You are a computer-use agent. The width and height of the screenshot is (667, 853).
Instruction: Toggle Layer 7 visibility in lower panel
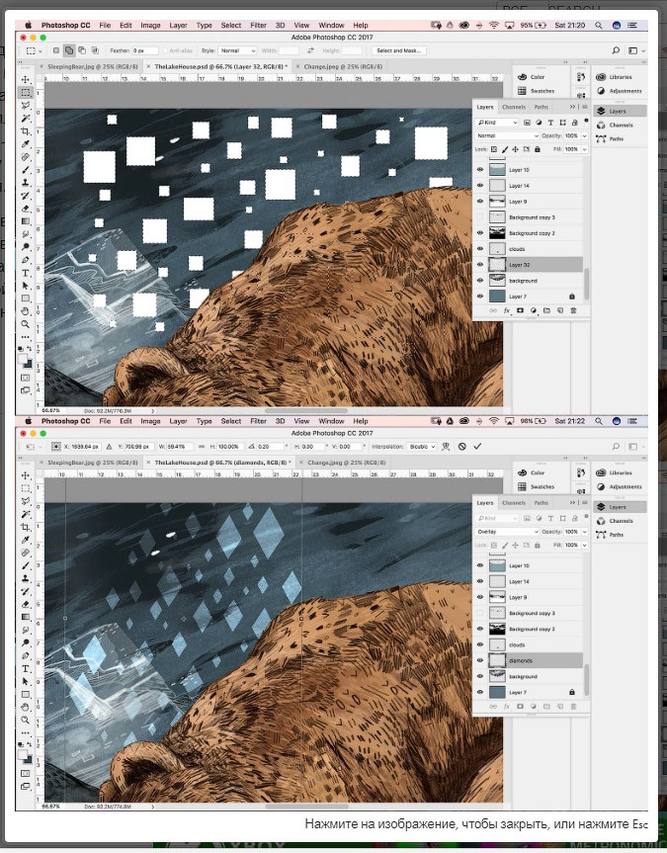(480, 692)
